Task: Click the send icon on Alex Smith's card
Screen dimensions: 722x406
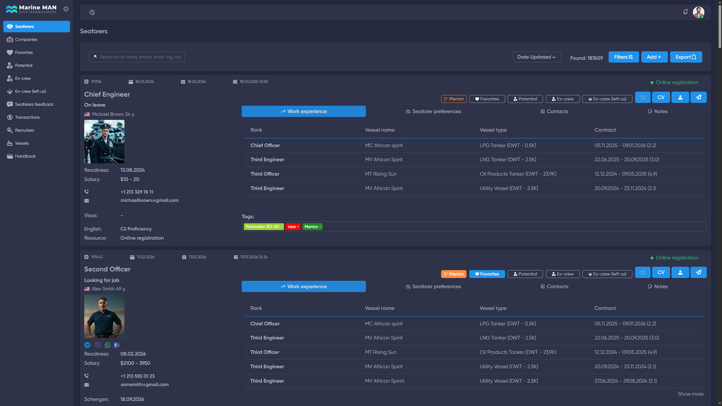Action: click(698, 273)
